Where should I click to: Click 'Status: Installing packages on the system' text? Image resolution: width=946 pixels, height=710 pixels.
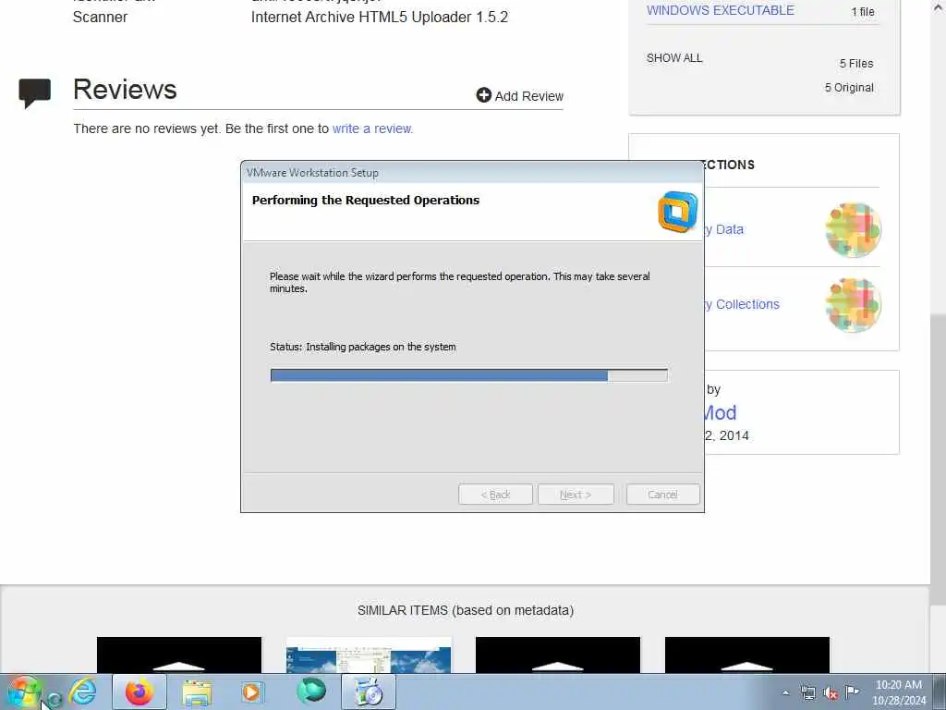pyautogui.click(x=362, y=348)
